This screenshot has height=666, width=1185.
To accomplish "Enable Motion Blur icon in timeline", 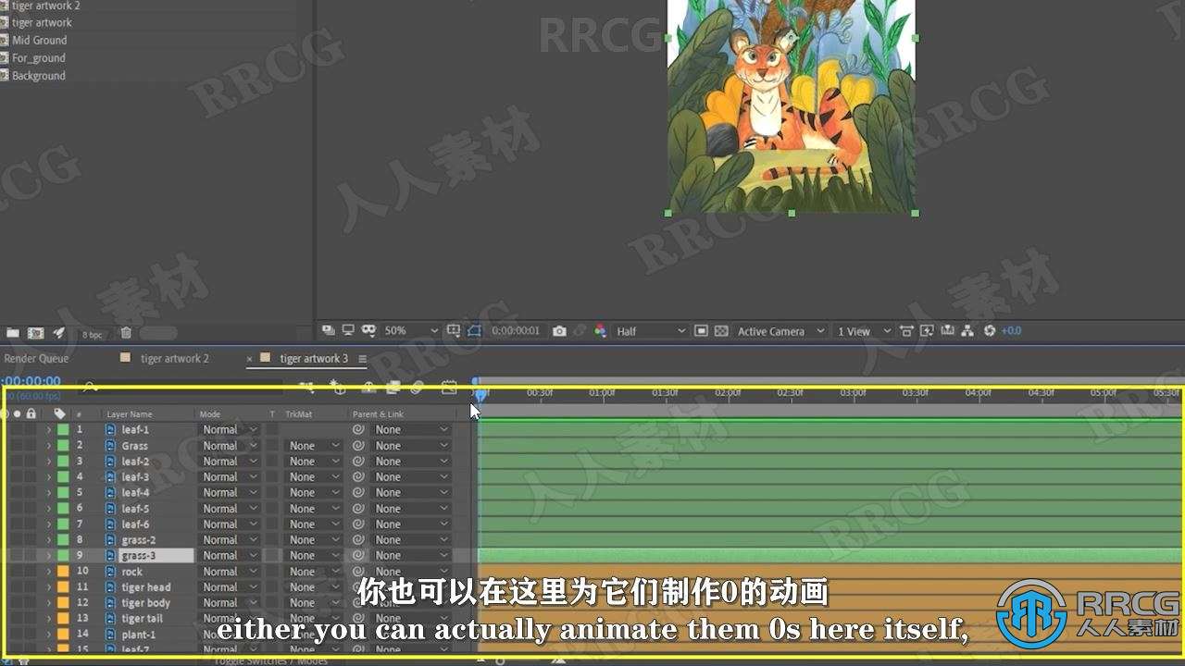I will click(x=418, y=388).
